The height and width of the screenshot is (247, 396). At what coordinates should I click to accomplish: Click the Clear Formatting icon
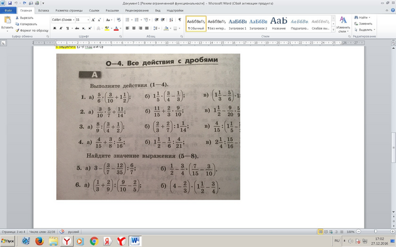(x=119, y=20)
